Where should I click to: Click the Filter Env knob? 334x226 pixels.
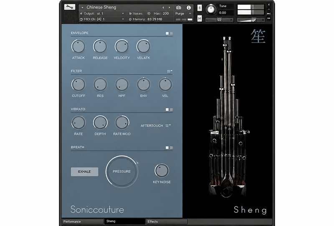[x=144, y=84]
